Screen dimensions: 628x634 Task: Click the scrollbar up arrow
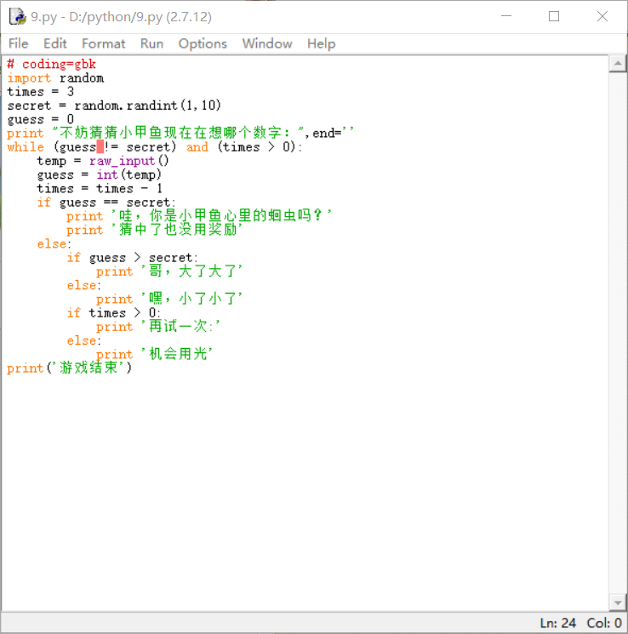click(x=619, y=64)
